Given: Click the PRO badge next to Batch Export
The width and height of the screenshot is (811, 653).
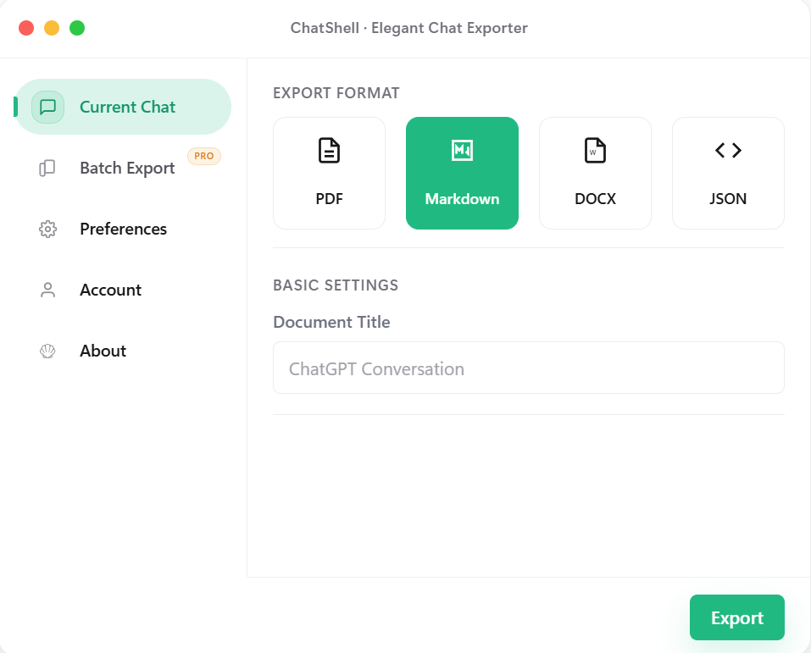Looking at the screenshot, I should [x=203, y=156].
